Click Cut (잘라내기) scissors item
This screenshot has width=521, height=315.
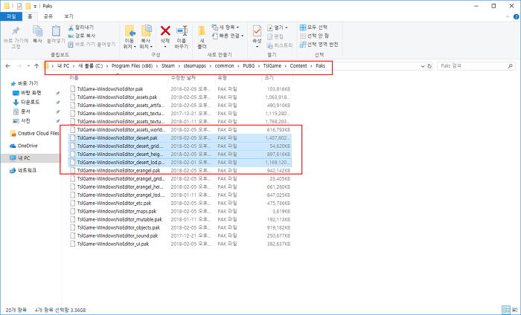click(x=81, y=27)
